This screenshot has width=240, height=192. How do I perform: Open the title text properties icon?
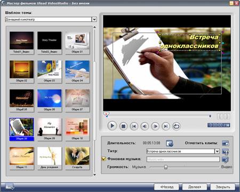coord(226,151)
